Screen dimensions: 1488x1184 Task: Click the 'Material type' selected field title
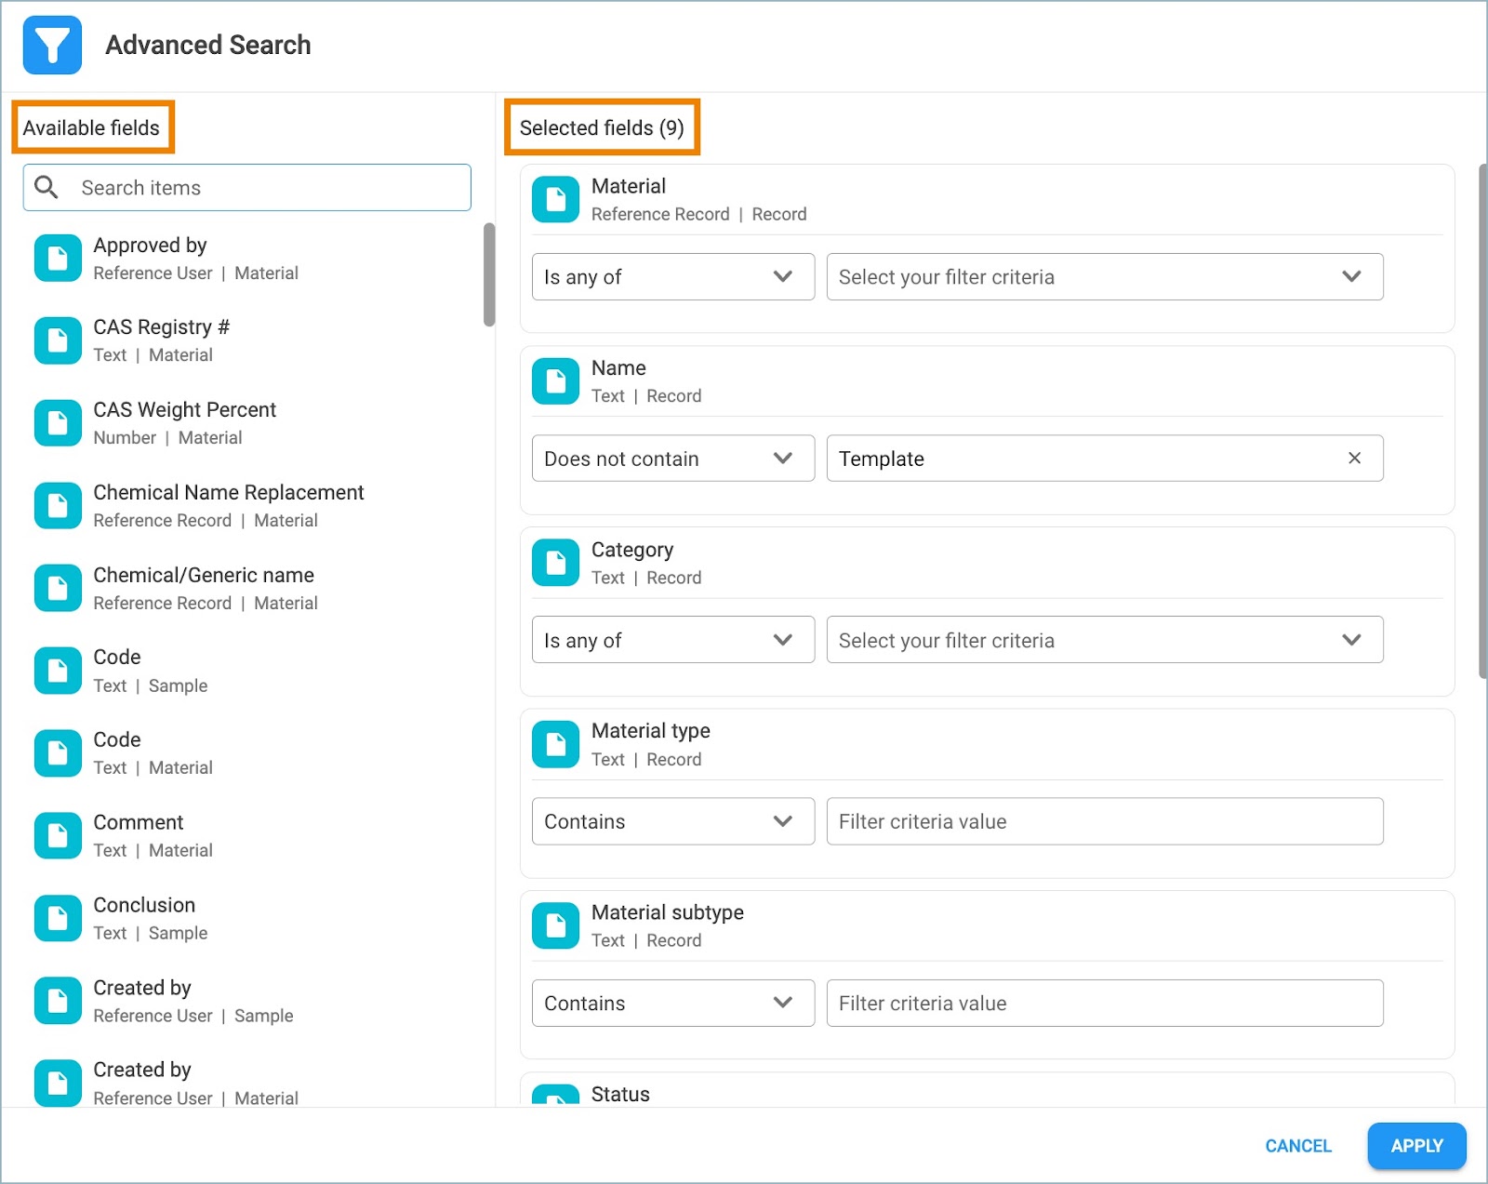pos(651,731)
